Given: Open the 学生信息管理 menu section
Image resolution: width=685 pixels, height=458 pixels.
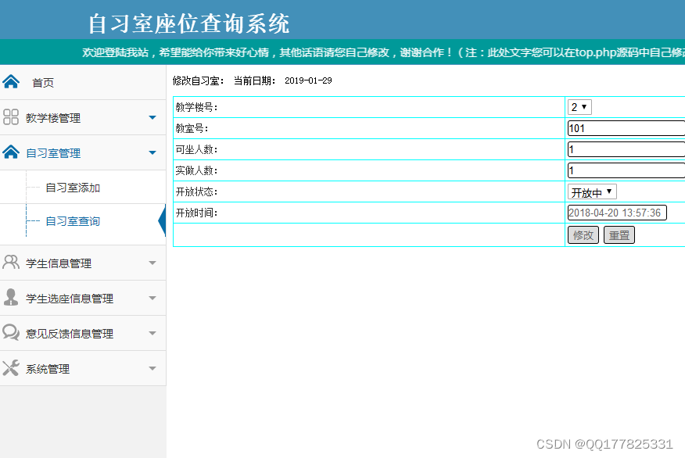Looking at the screenshot, I should 83,263.
